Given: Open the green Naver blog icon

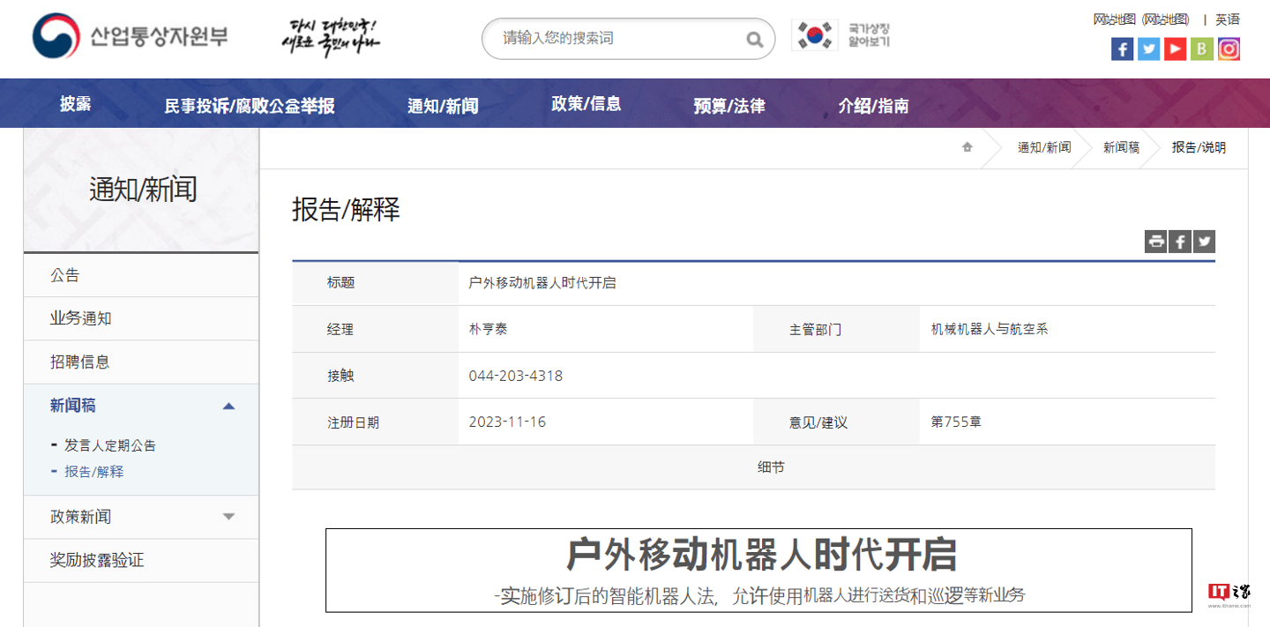Looking at the screenshot, I should click(1201, 49).
